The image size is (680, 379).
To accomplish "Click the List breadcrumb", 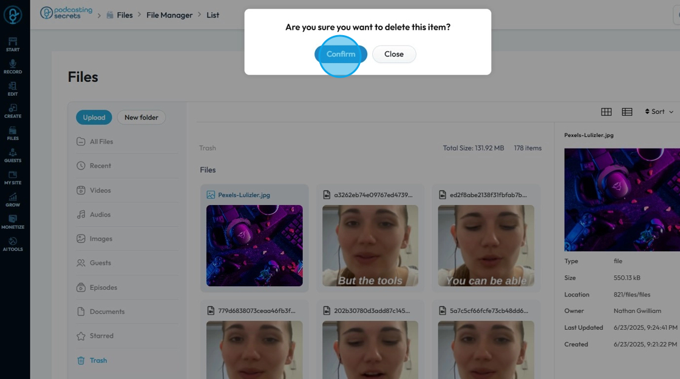I will click(212, 15).
